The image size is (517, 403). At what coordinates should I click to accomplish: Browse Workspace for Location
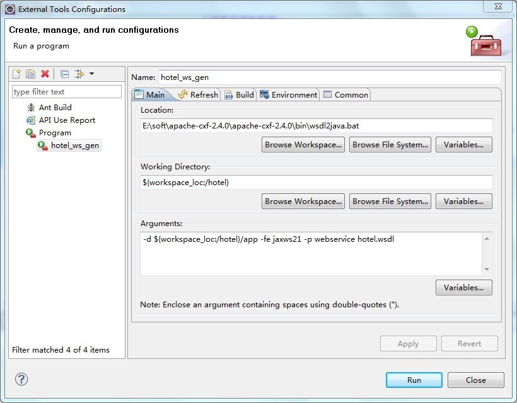[x=303, y=145]
